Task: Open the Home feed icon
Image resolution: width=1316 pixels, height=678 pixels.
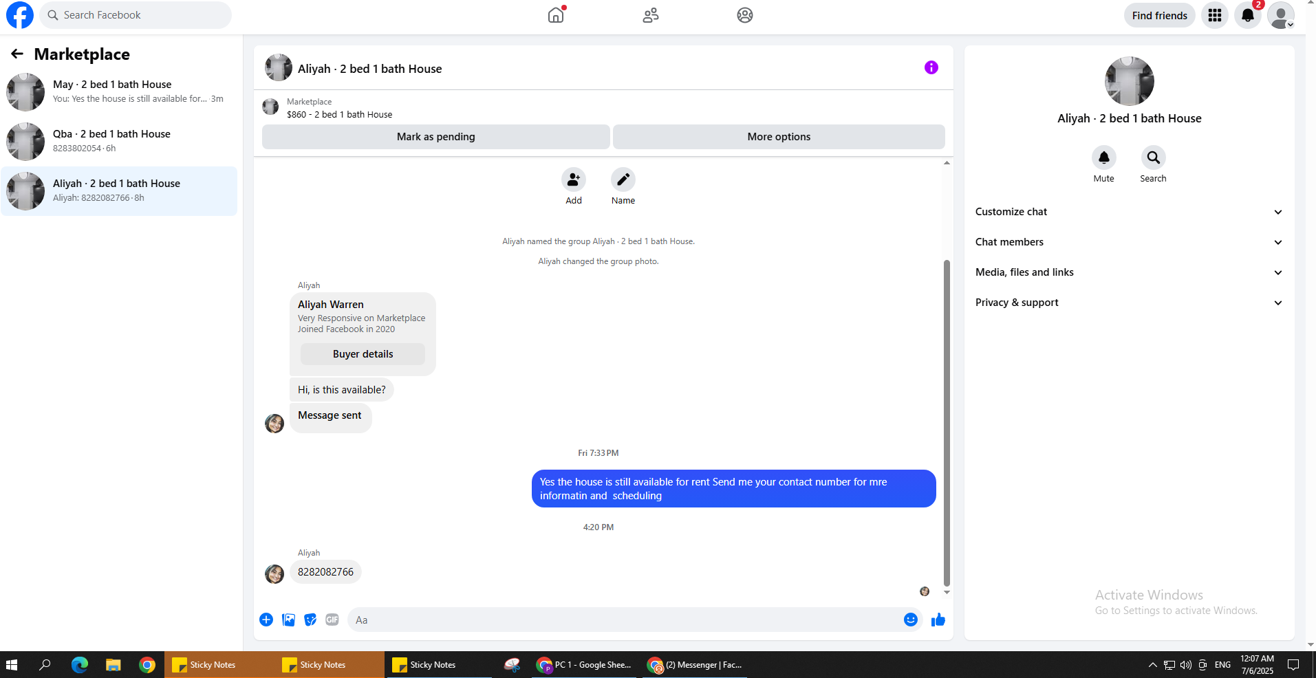Action: click(556, 15)
